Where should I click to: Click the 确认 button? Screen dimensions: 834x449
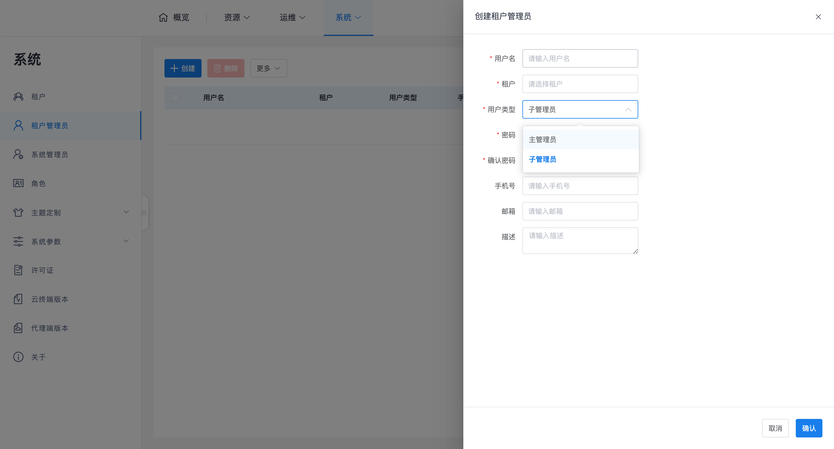pos(809,428)
